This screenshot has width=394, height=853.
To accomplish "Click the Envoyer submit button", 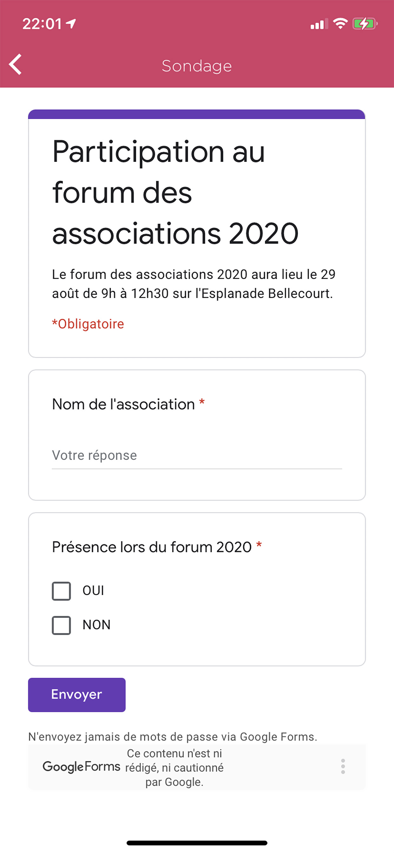I will point(77,695).
